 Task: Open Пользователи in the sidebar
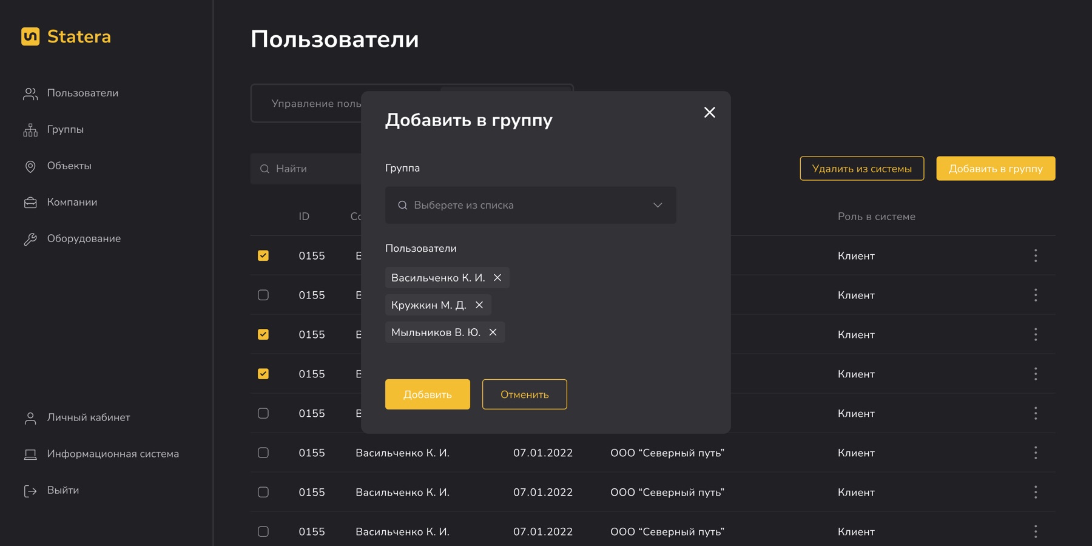tap(71, 93)
